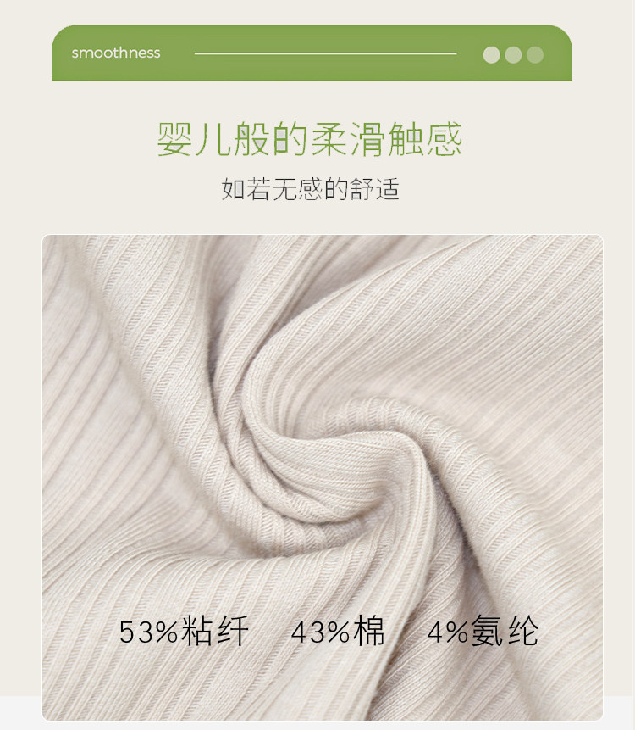Click the 如若 words starting the subtitle
This screenshot has height=730, width=635.
coord(246,189)
